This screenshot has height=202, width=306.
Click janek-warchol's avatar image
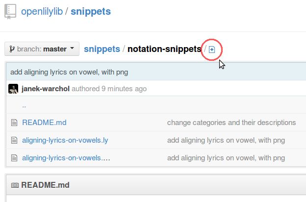[13, 89]
